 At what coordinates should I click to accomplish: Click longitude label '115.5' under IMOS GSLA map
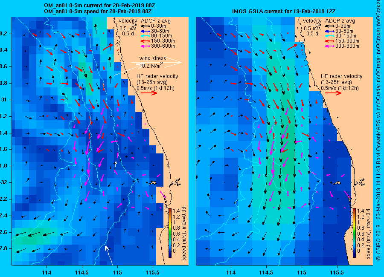(337, 272)
